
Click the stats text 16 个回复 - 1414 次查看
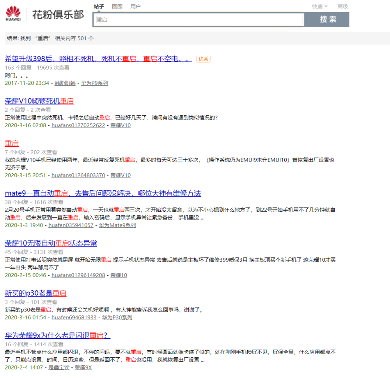point(34,344)
